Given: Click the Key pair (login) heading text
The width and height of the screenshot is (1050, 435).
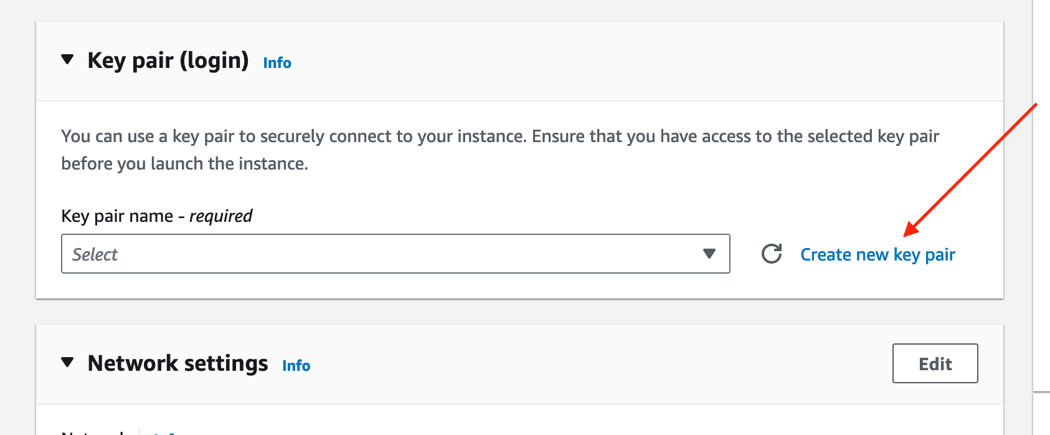Looking at the screenshot, I should 168,60.
